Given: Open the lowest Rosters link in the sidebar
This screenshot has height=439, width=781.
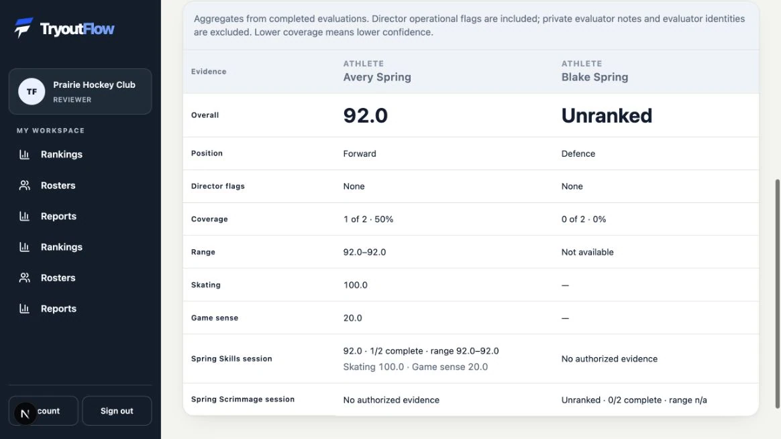Looking at the screenshot, I should click(x=58, y=277).
